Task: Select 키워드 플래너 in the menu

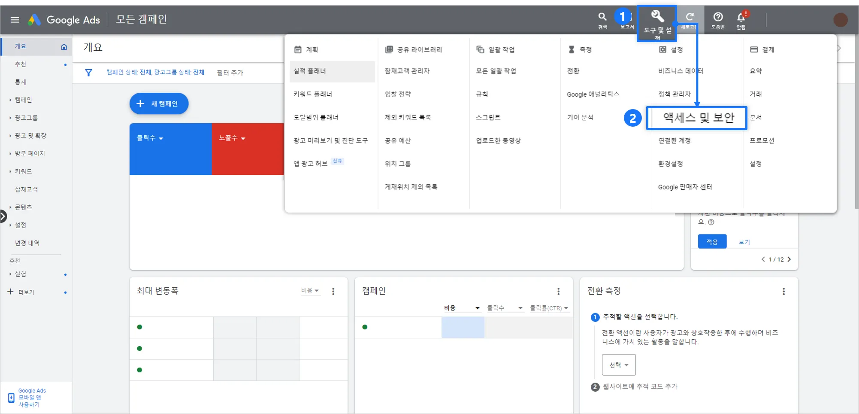Action: (313, 94)
